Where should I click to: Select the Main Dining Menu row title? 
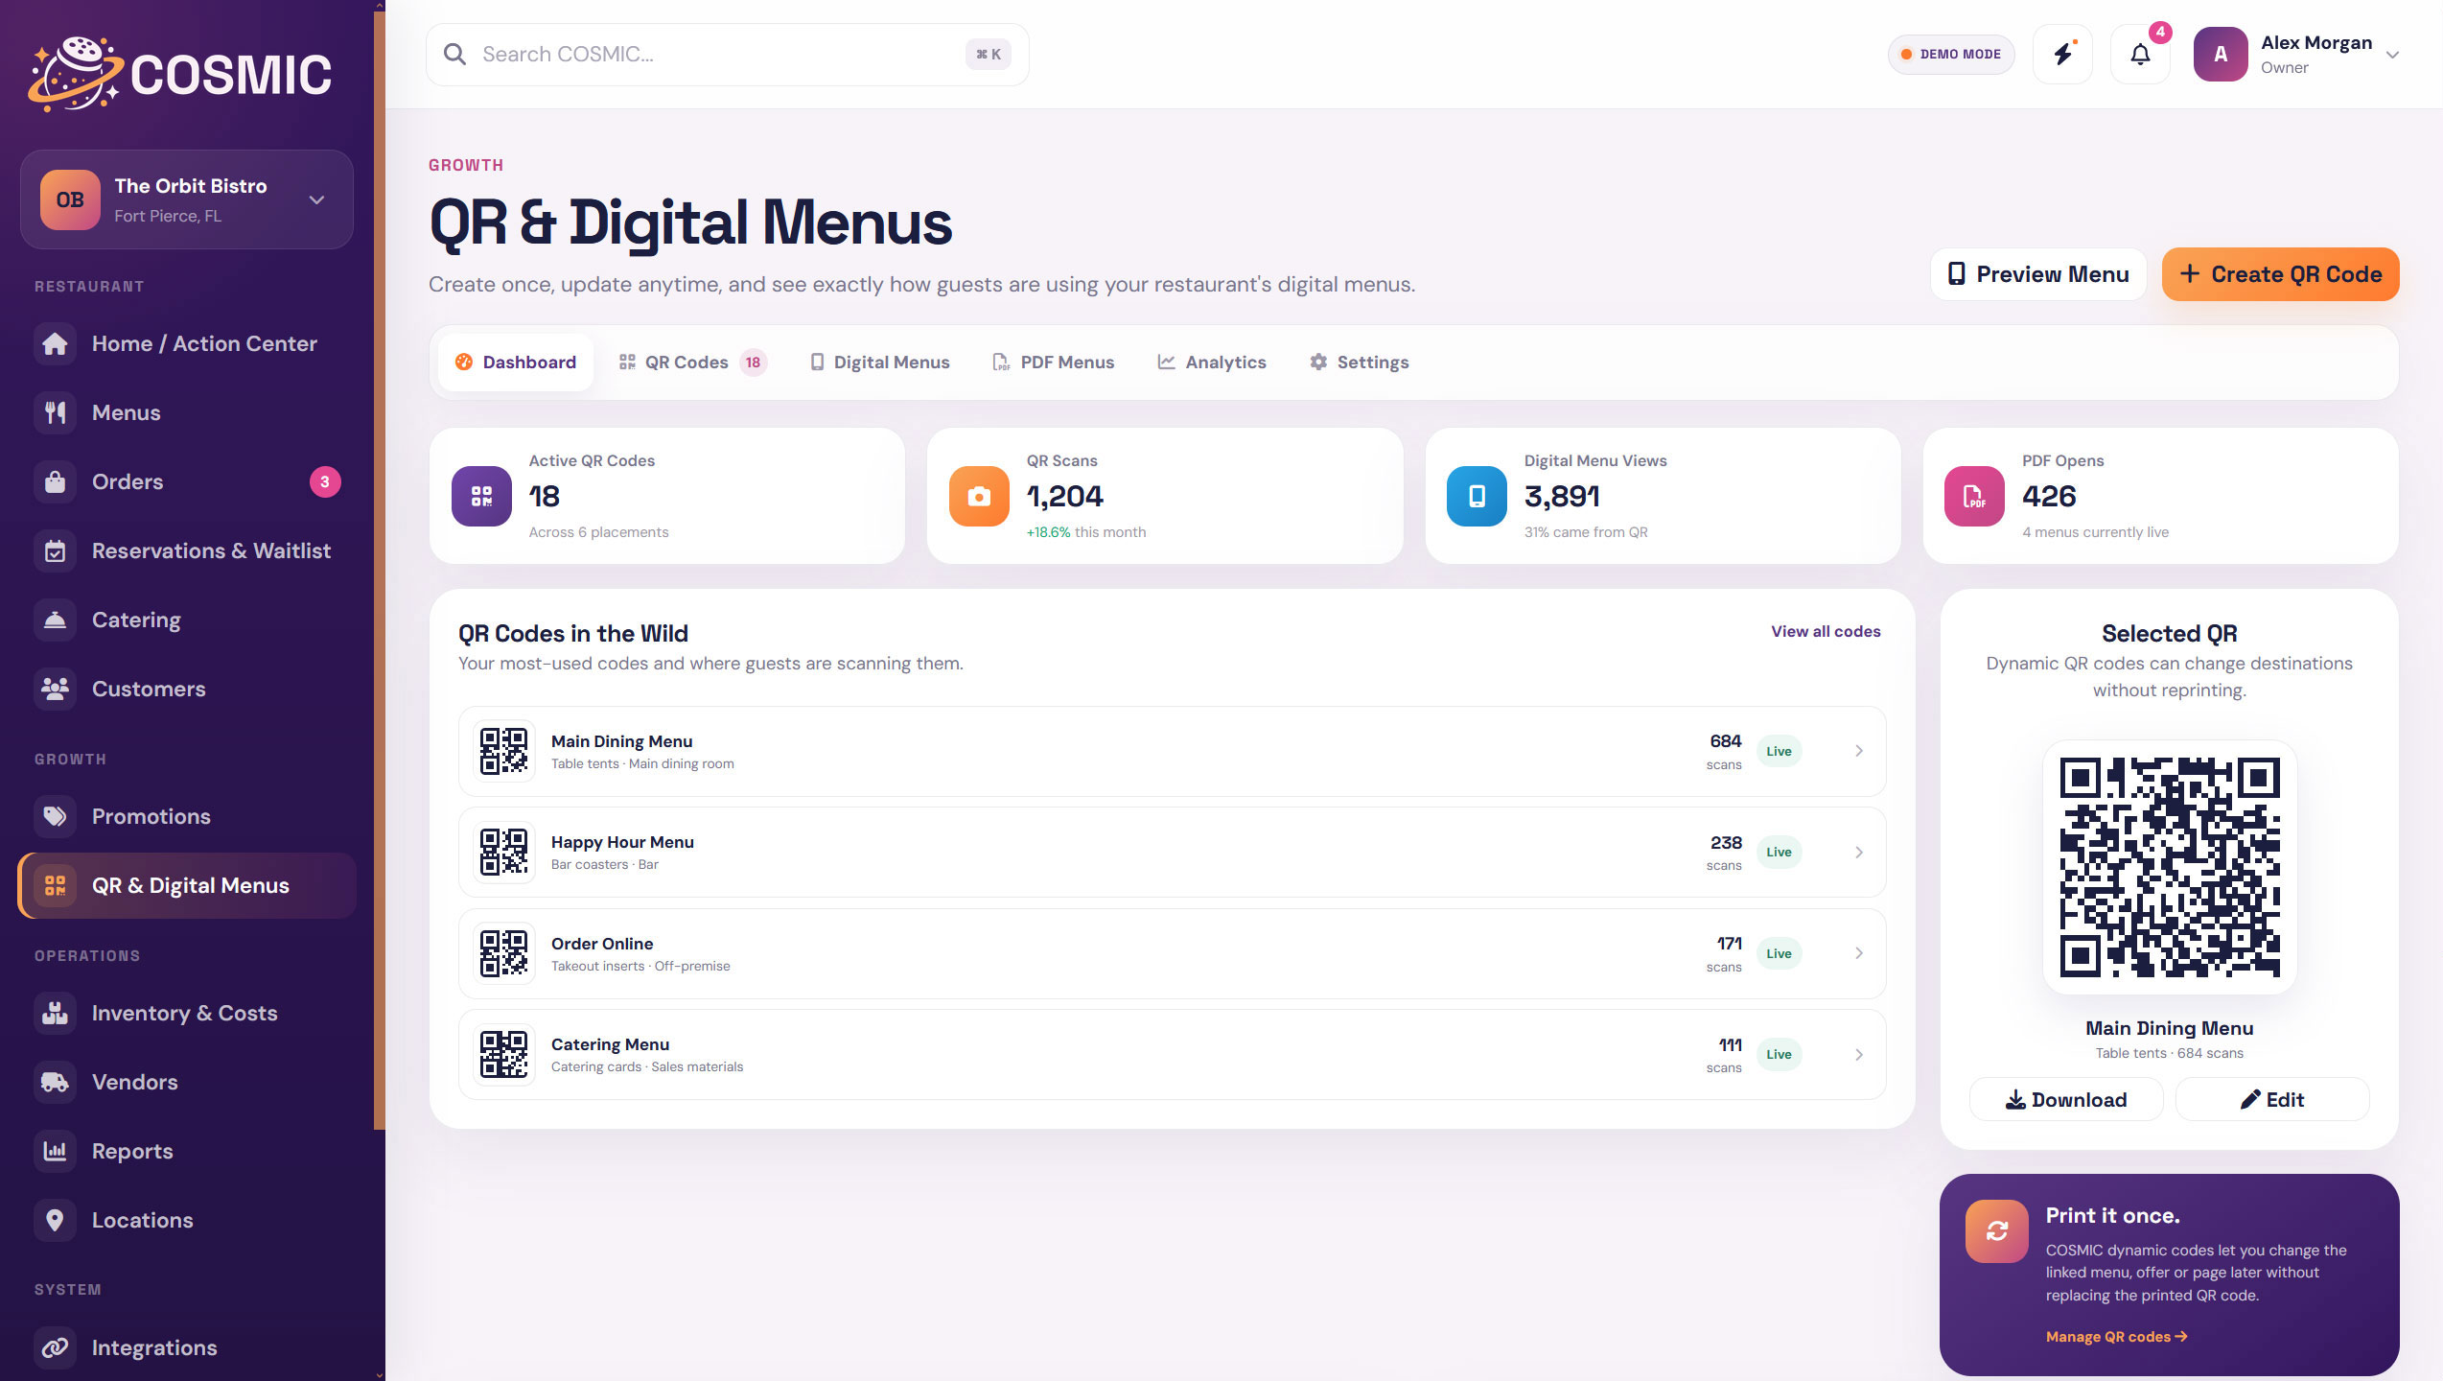click(621, 741)
